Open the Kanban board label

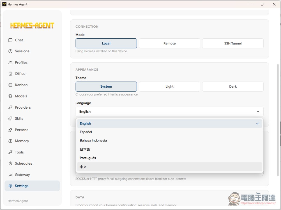point(21,85)
